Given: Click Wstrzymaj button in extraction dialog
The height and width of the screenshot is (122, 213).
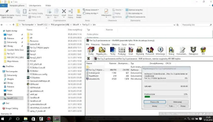Looking at the screenshot, I should 177,102.
